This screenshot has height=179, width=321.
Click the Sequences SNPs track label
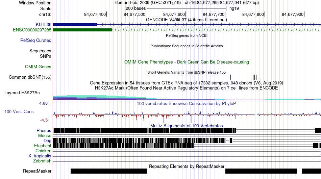[x=40, y=53]
